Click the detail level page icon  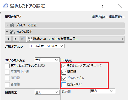coord(30,39)
